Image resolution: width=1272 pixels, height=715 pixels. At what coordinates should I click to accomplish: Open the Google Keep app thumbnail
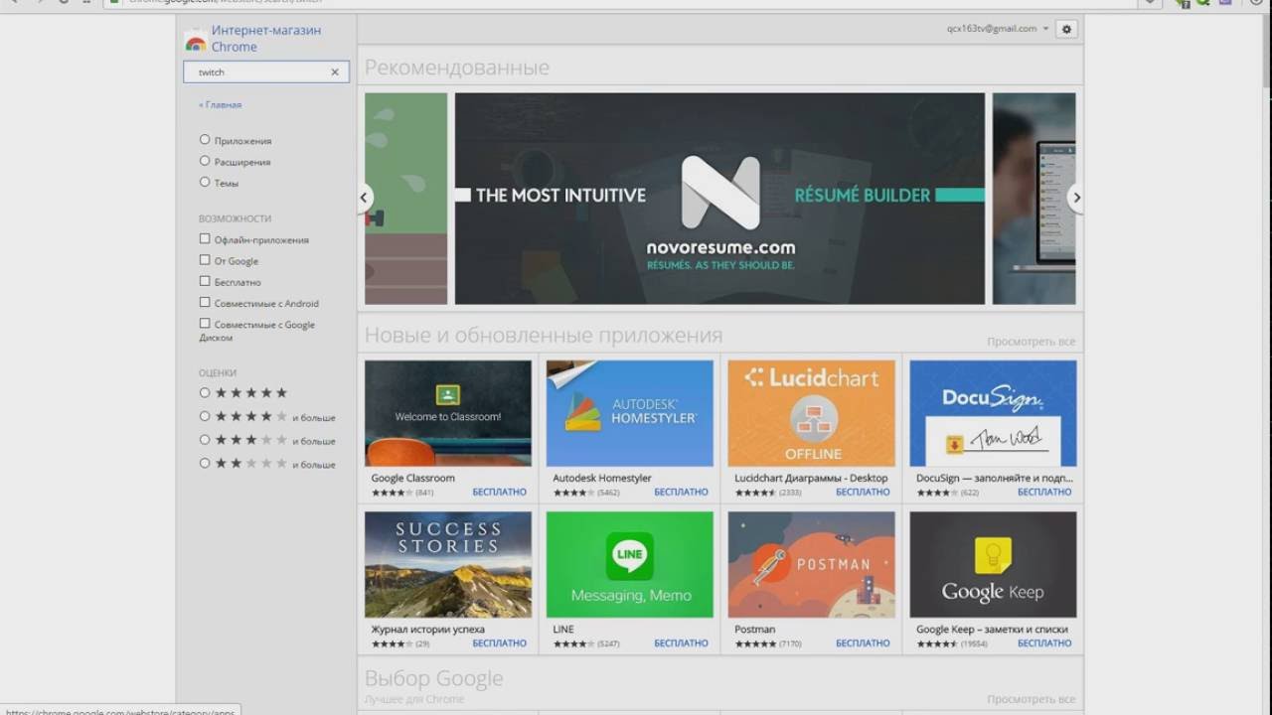pyautogui.click(x=993, y=565)
